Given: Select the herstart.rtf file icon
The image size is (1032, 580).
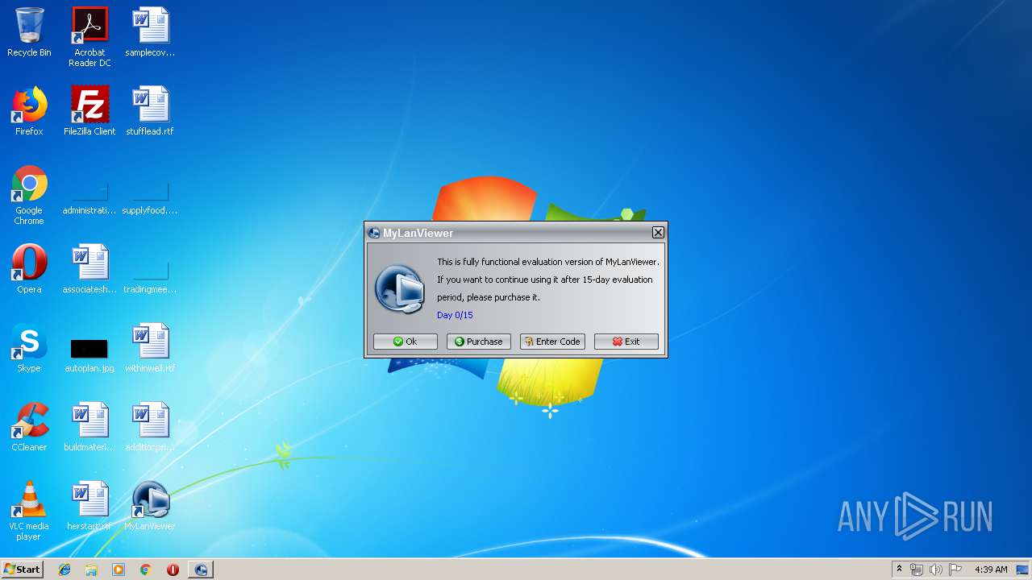Looking at the screenshot, I should tap(89, 506).
